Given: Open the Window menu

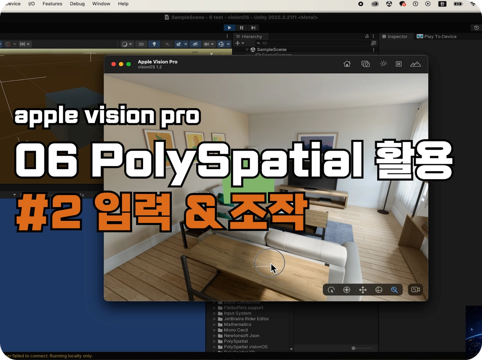Looking at the screenshot, I should pyautogui.click(x=101, y=4).
